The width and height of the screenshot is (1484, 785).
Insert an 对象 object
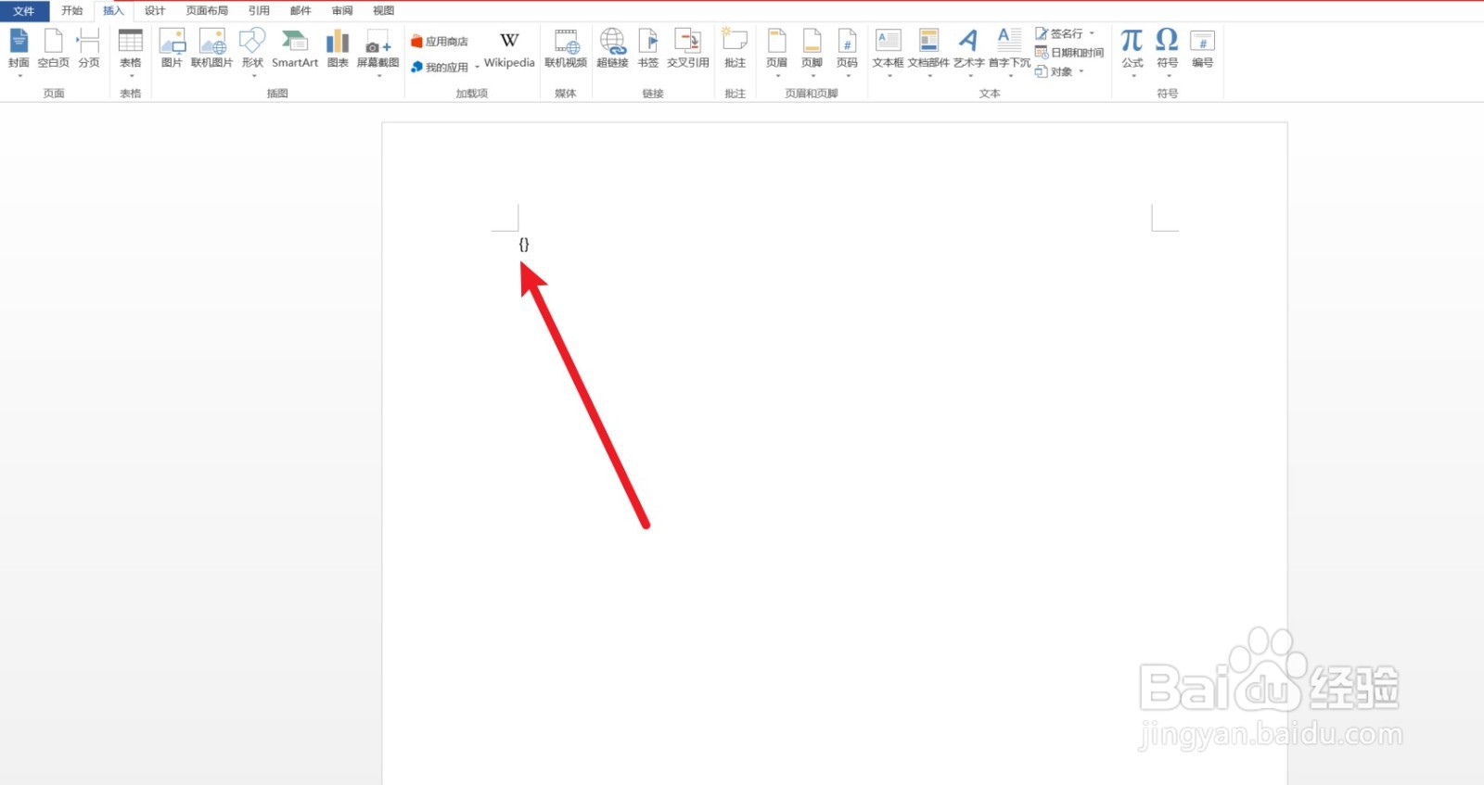[x=1054, y=71]
